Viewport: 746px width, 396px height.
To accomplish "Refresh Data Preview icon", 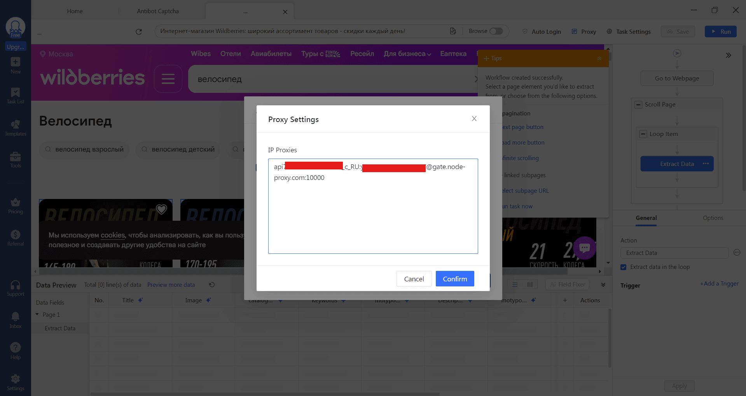I will coord(212,285).
